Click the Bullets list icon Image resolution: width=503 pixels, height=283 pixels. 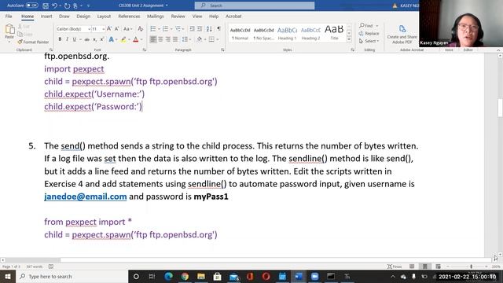pyautogui.click(x=153, y=29)
